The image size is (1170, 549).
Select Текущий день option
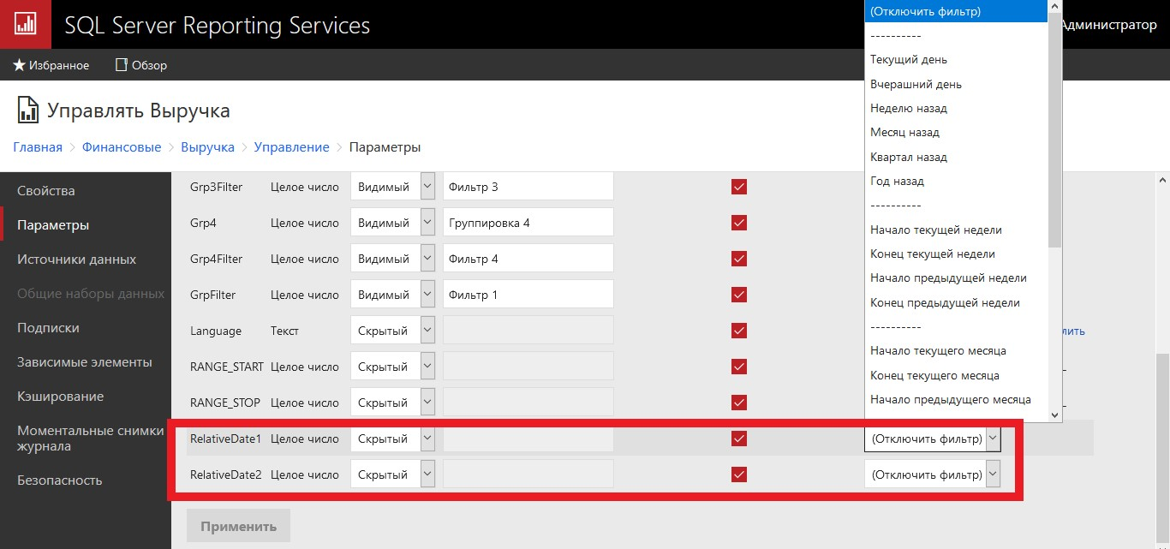coord(956,60)
